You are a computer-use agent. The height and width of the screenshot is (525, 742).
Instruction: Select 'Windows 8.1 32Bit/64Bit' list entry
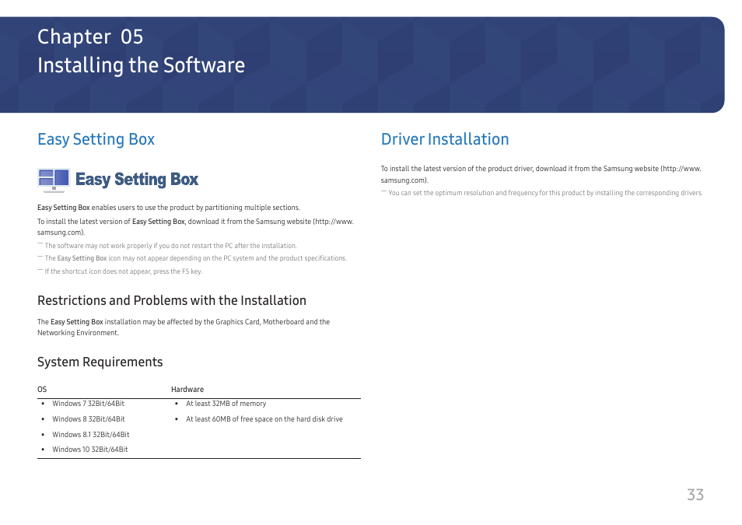(90, 435)
